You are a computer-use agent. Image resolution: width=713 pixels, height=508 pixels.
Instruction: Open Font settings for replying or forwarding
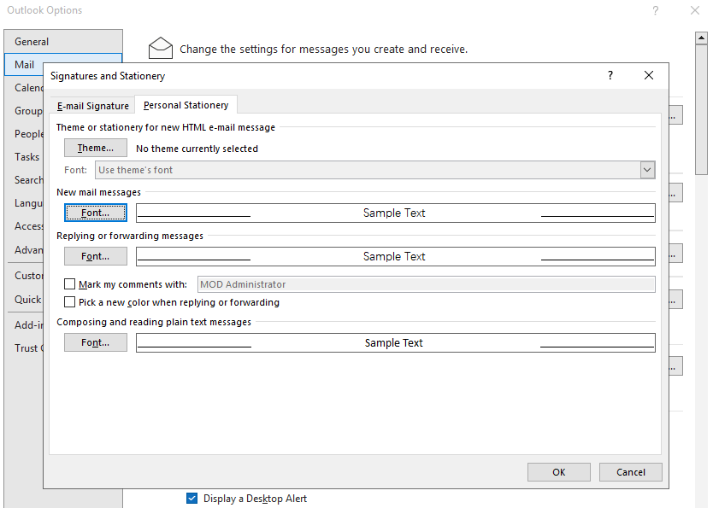(x=96, y=256)
